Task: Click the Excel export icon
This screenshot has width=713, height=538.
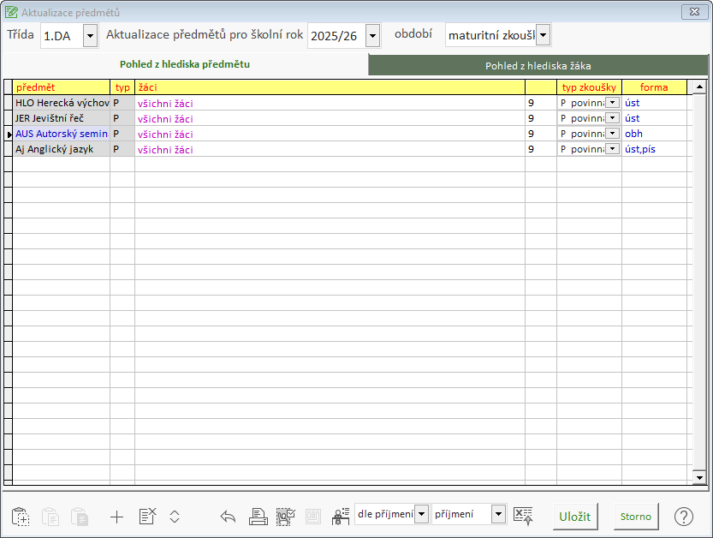Action: (523, 516)
